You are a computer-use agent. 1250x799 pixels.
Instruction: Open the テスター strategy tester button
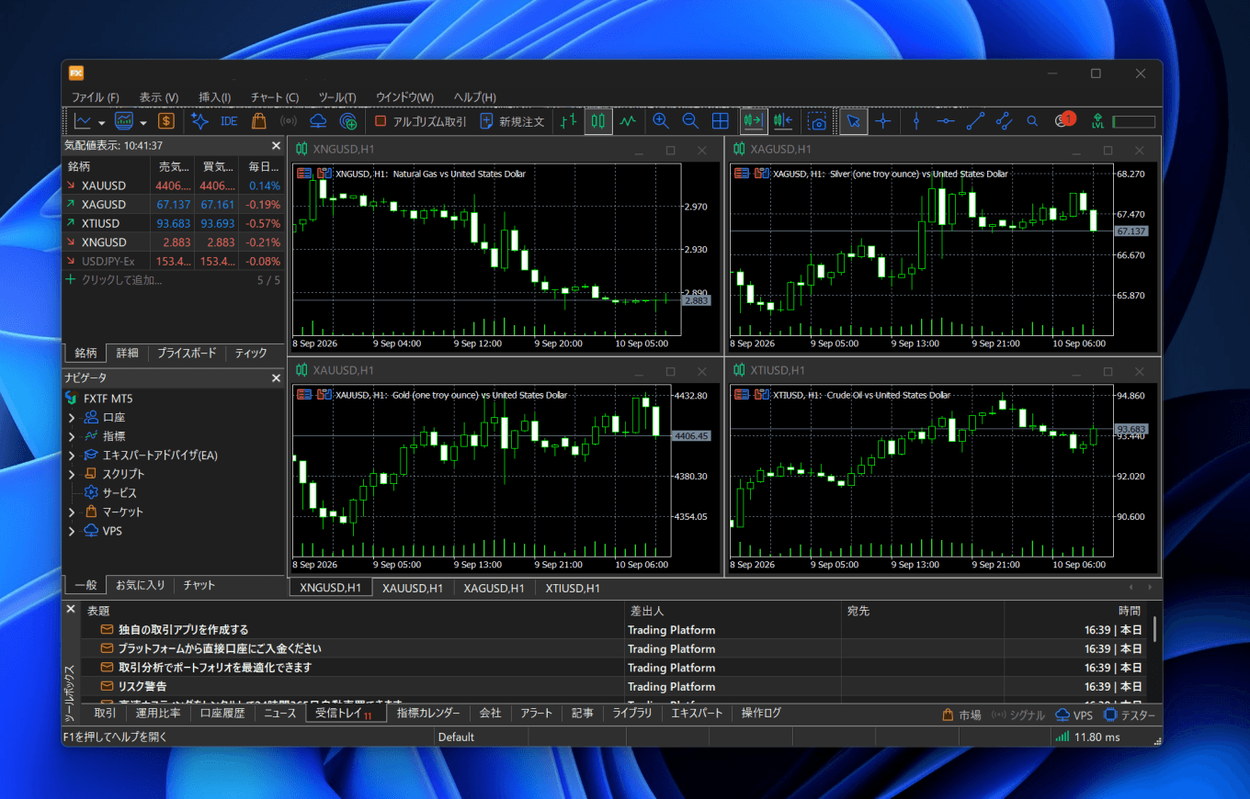pyautogui.click(x=1130, y=715)
